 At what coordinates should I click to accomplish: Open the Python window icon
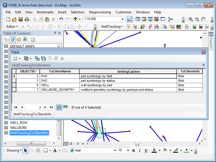point(163,19)
